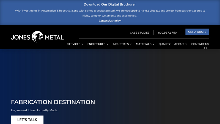Screen dimensions: 220x124
Task: Open Contact Us in navigation bar
Action: (x=200, y=44)
